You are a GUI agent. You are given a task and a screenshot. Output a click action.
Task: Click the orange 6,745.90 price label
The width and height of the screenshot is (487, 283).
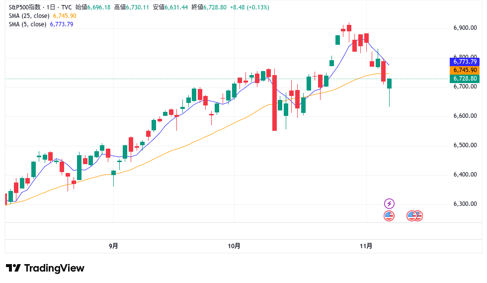point(465,70)
